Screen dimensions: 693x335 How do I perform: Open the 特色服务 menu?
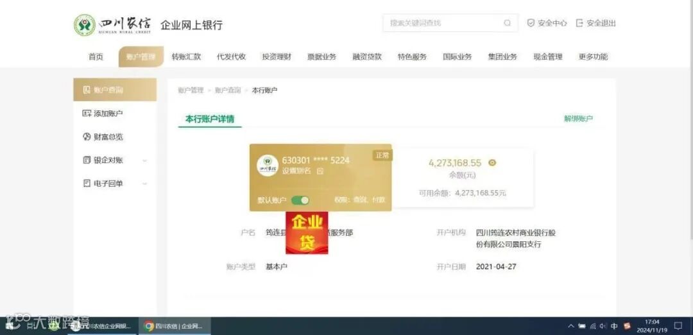coord(413,56)
